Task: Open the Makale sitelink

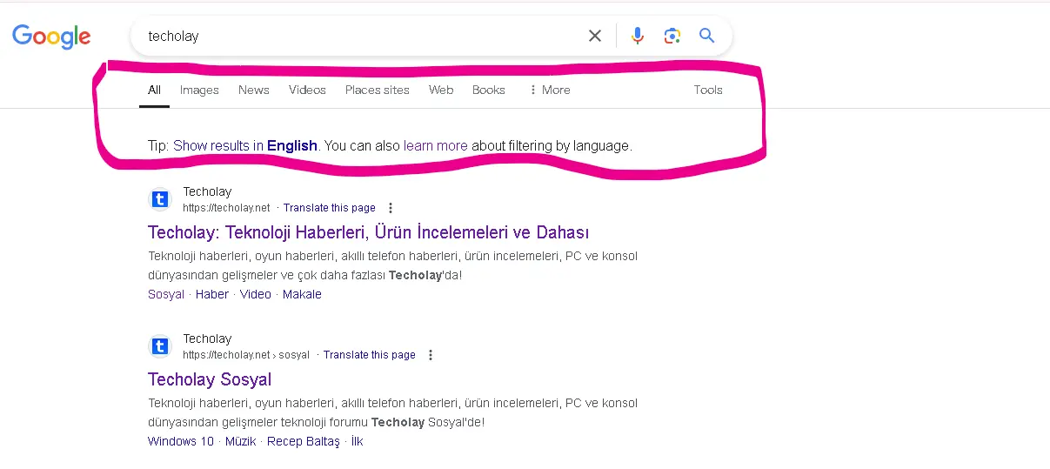Action: (302, 294)
